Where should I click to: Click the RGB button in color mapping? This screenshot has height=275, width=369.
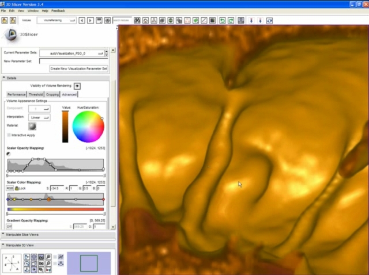[10, 188]
